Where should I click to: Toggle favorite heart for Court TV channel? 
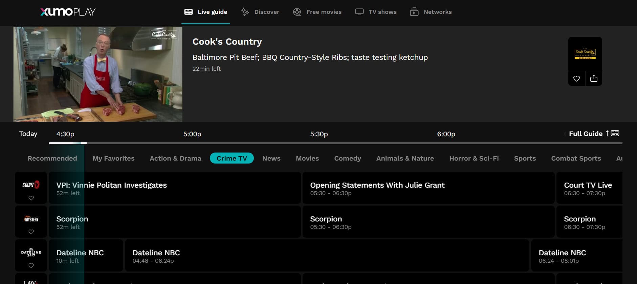[31, 198]
